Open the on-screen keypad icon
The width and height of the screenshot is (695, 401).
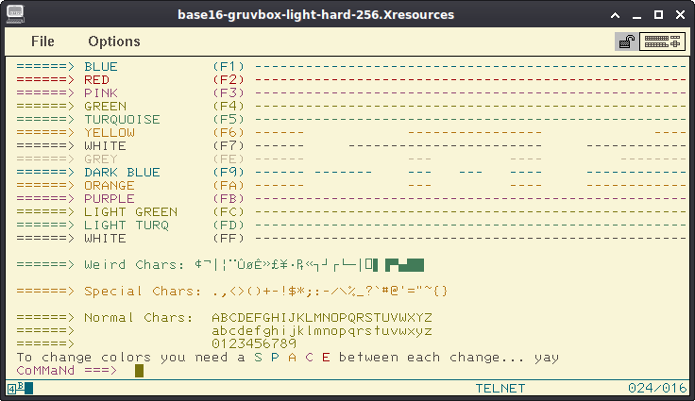pyautogui.click(x=662, y=42)
